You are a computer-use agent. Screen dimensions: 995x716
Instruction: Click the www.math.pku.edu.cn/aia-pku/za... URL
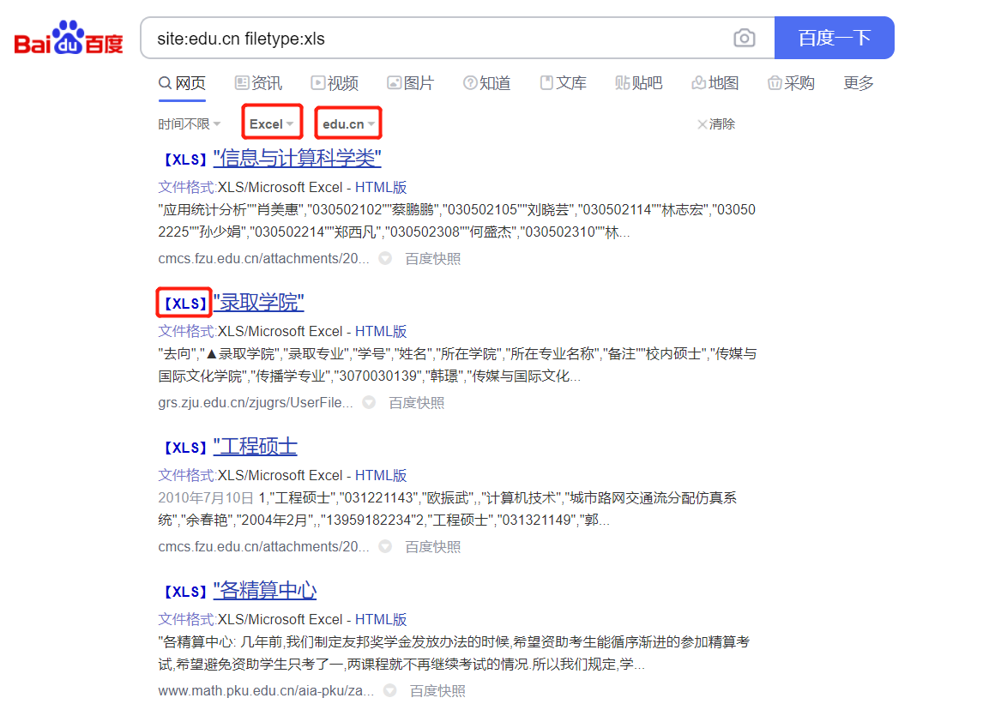pos(266,690)
